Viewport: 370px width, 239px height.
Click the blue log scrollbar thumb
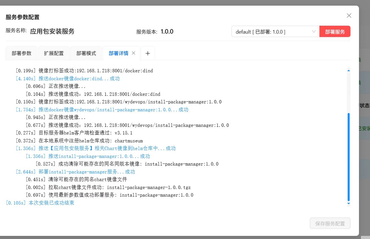pos(349,157)
